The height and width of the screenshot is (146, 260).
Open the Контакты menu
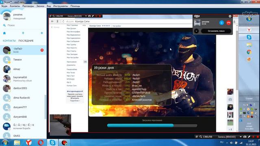point(15,6)
